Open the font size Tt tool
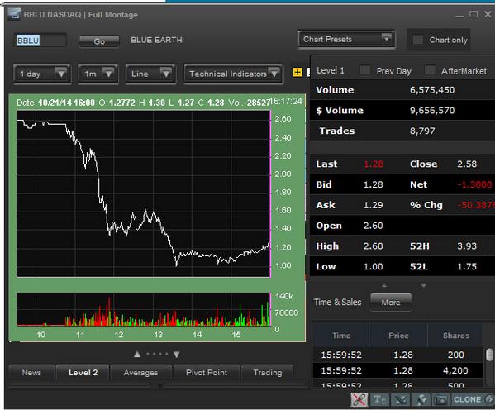 click(x=379, y=400)
